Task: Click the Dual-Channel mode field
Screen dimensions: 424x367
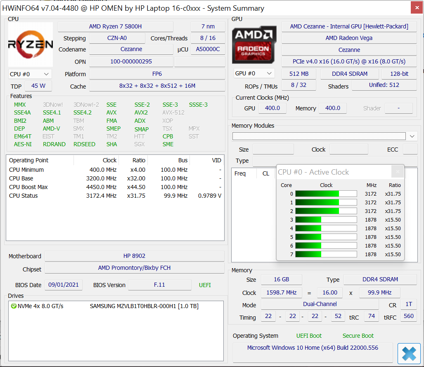Action: (x=320, y=304)
